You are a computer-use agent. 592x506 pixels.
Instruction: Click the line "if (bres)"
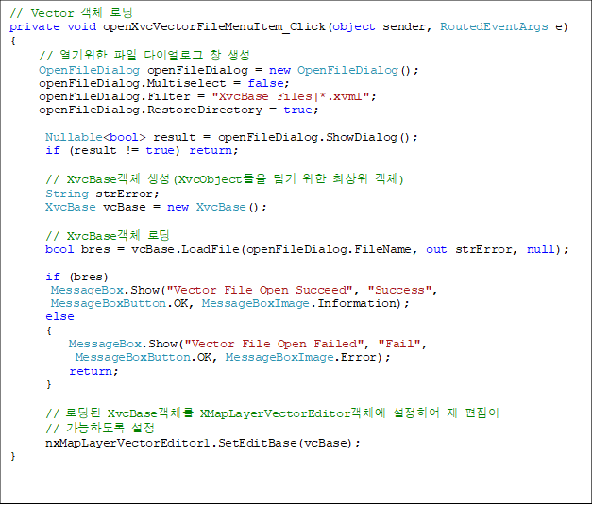coord(77,277)
